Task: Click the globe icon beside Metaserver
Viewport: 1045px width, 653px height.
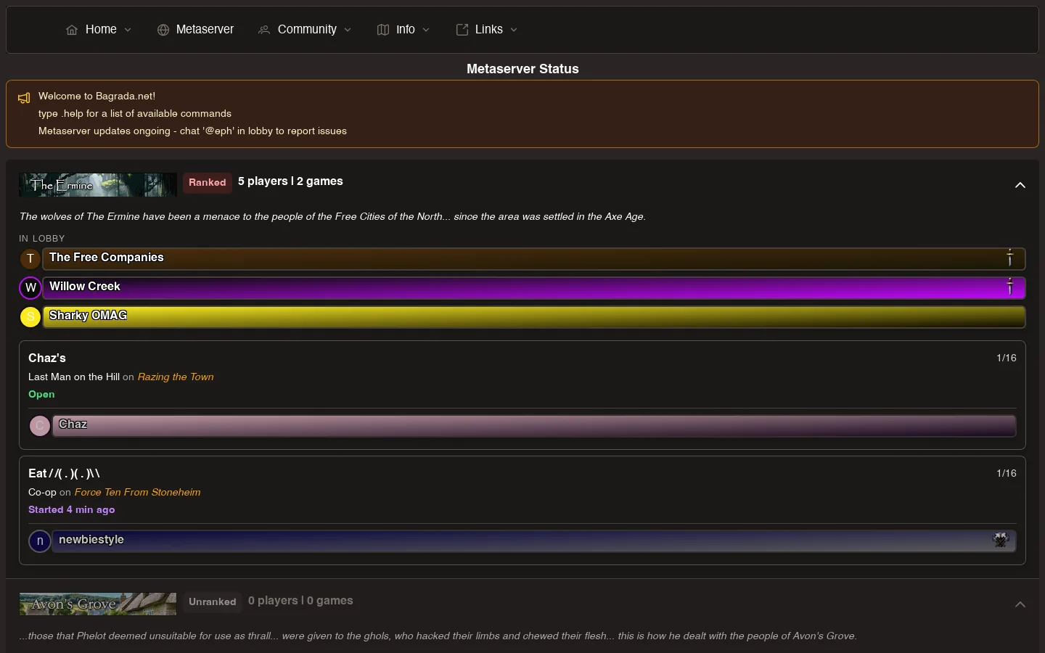Action: [x=163, y=30]
